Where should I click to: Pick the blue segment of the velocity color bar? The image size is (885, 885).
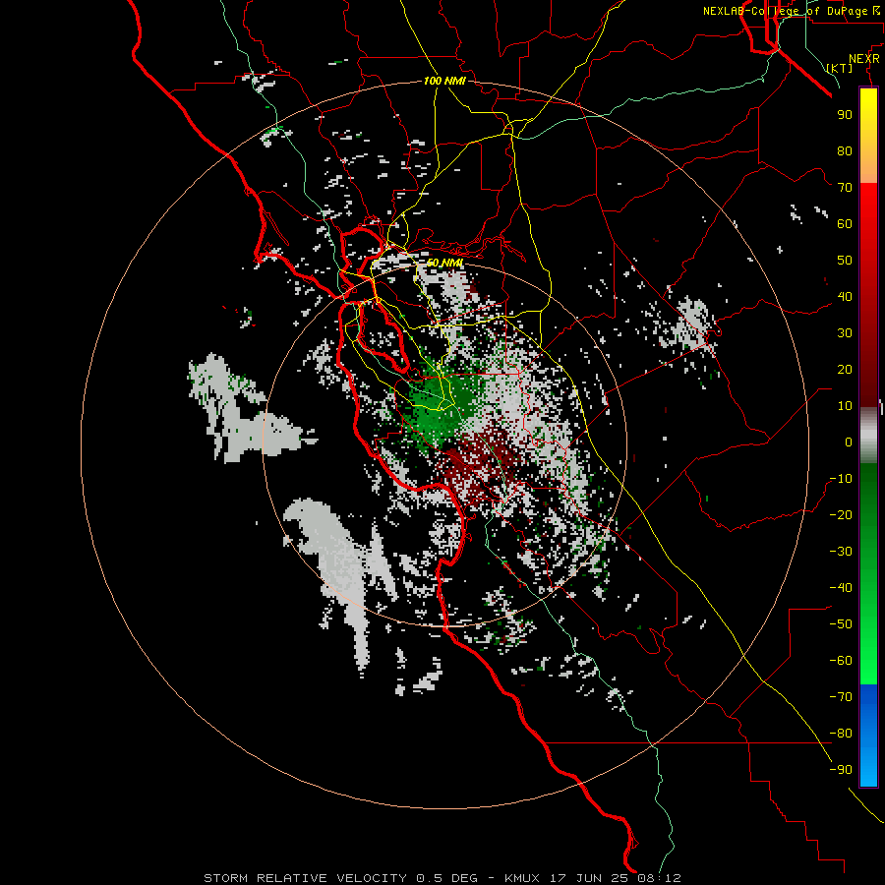click(x=868, y=736)
